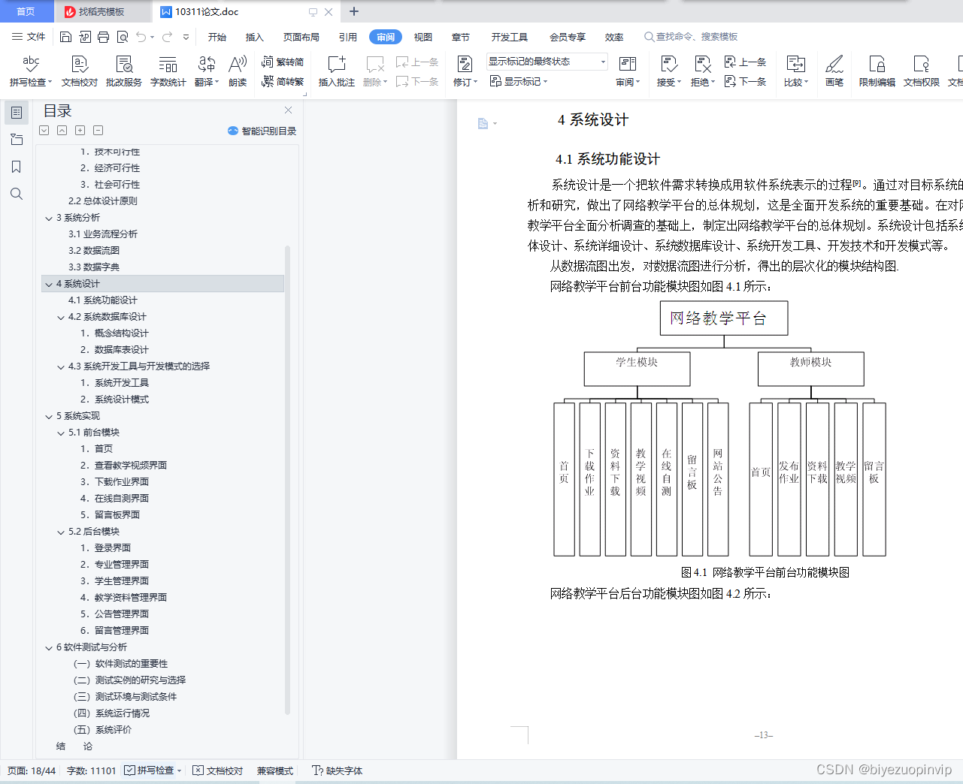The height and width of the screenshot is (784, 963).
Task: Open the 翻译 dropdown
Action: pyautogui.click(x=207, y=83)
